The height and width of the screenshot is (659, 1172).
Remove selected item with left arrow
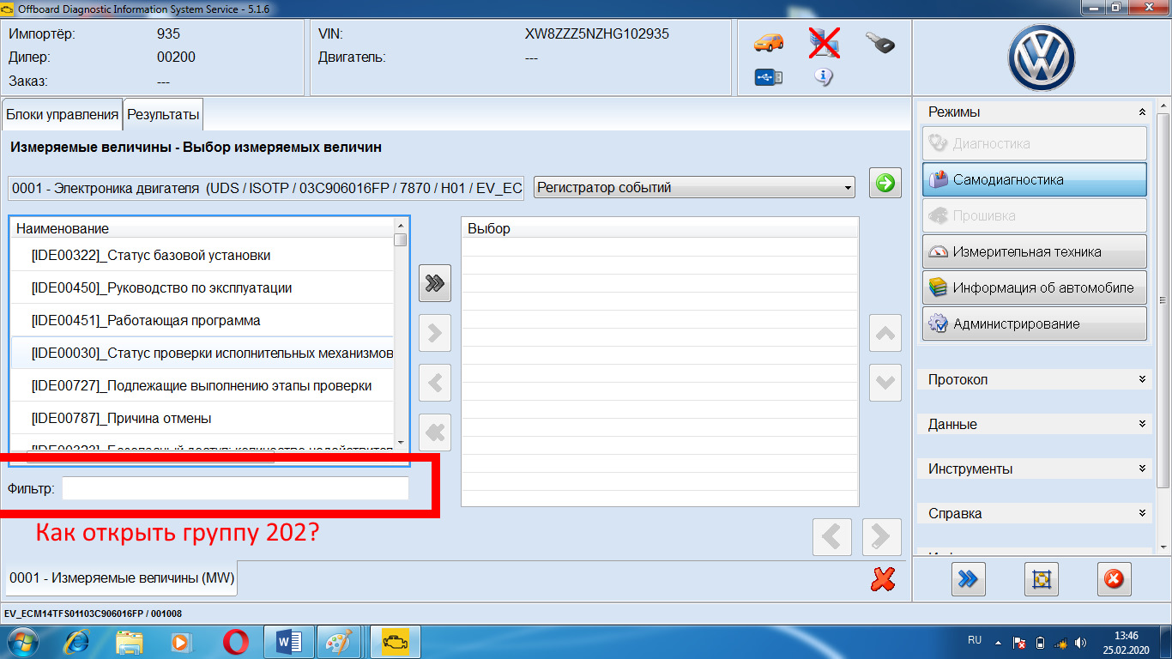click(x=435, y=383)
